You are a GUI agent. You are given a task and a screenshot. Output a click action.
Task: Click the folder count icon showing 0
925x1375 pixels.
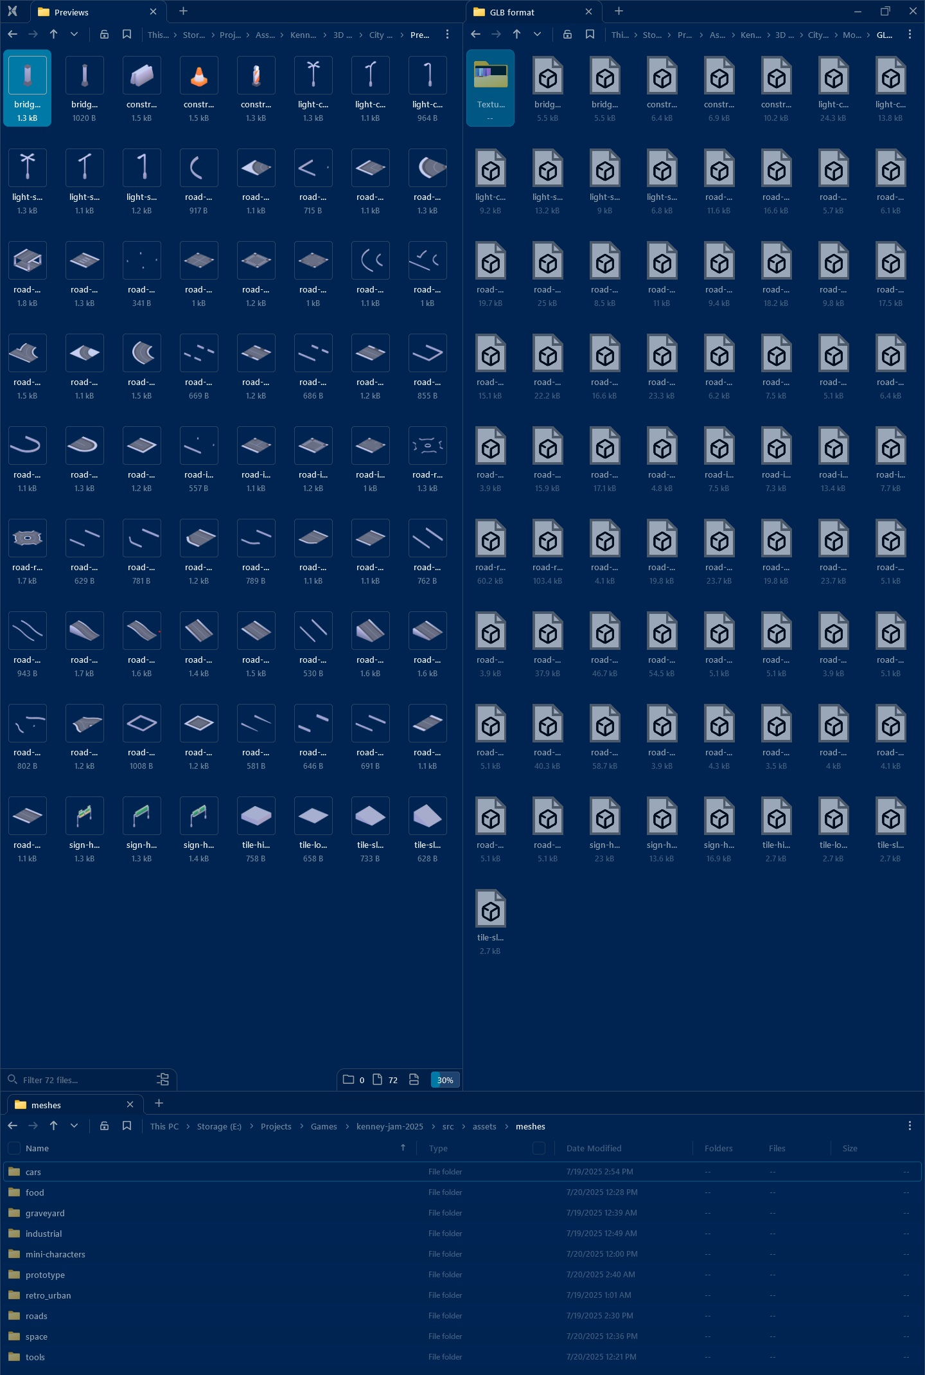(348, 1080)
